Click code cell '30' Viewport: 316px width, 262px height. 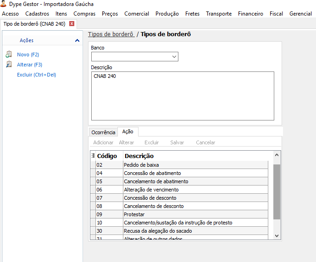(x=109, y=231)
